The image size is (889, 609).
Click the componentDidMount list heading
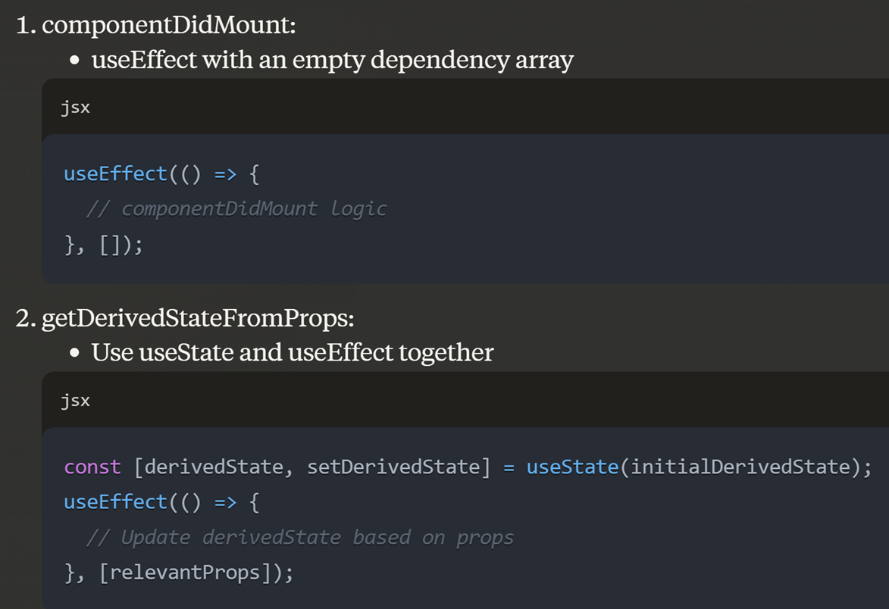point(168,26)
